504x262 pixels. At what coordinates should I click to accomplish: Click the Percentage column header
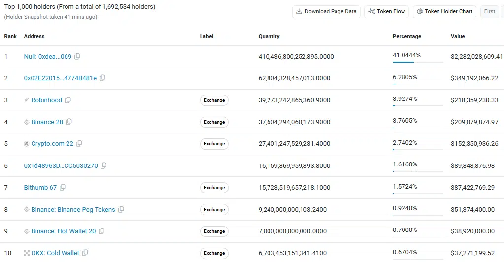[407, 36]
